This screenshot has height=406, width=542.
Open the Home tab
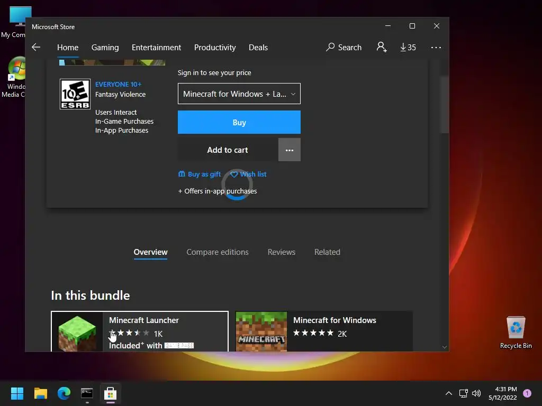click(68, 47)
